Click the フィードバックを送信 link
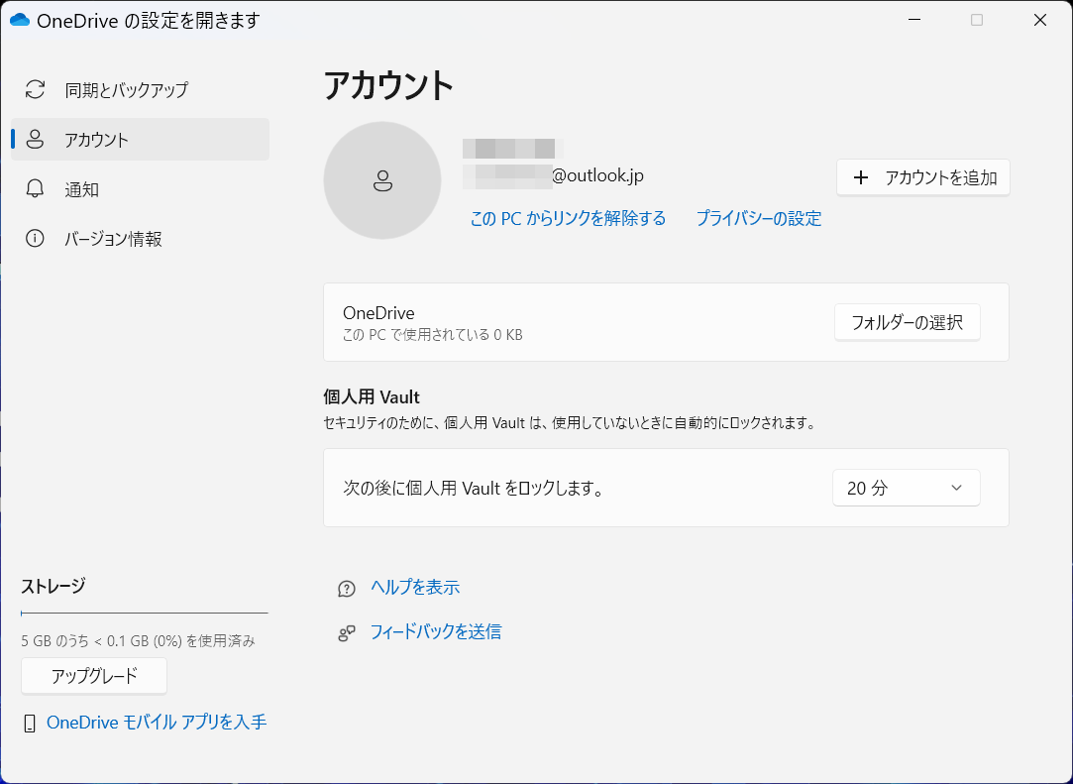The image size is (1073, 784). 436,631
